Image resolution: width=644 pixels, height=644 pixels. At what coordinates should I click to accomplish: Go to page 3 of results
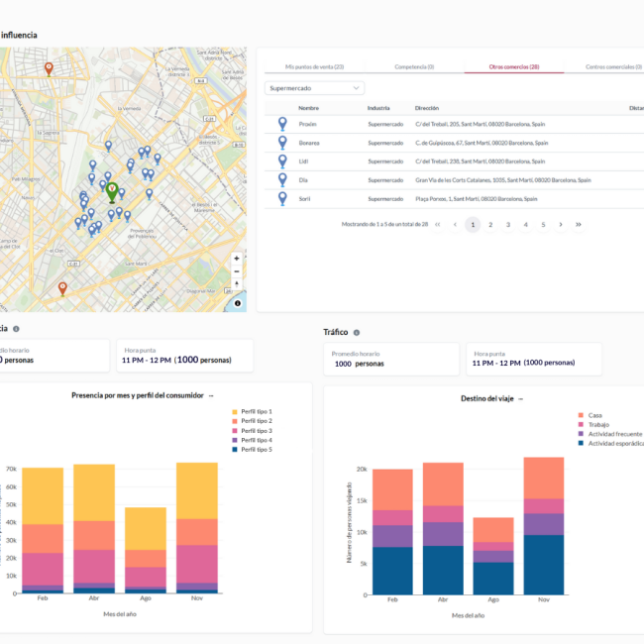point(507,225)
